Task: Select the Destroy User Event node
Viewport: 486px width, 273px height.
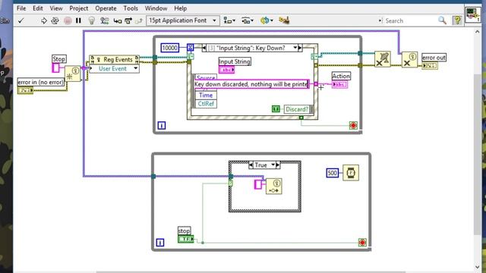Action: point(409,59)
